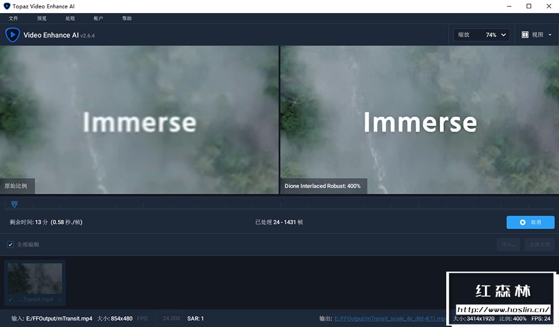Click the original left preview pane

pyautogui.click(x=139, y=120)
